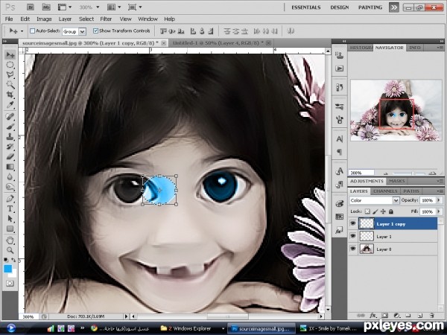Switch to the Essentials workspace
447x335 pixels.
point(306,7)
